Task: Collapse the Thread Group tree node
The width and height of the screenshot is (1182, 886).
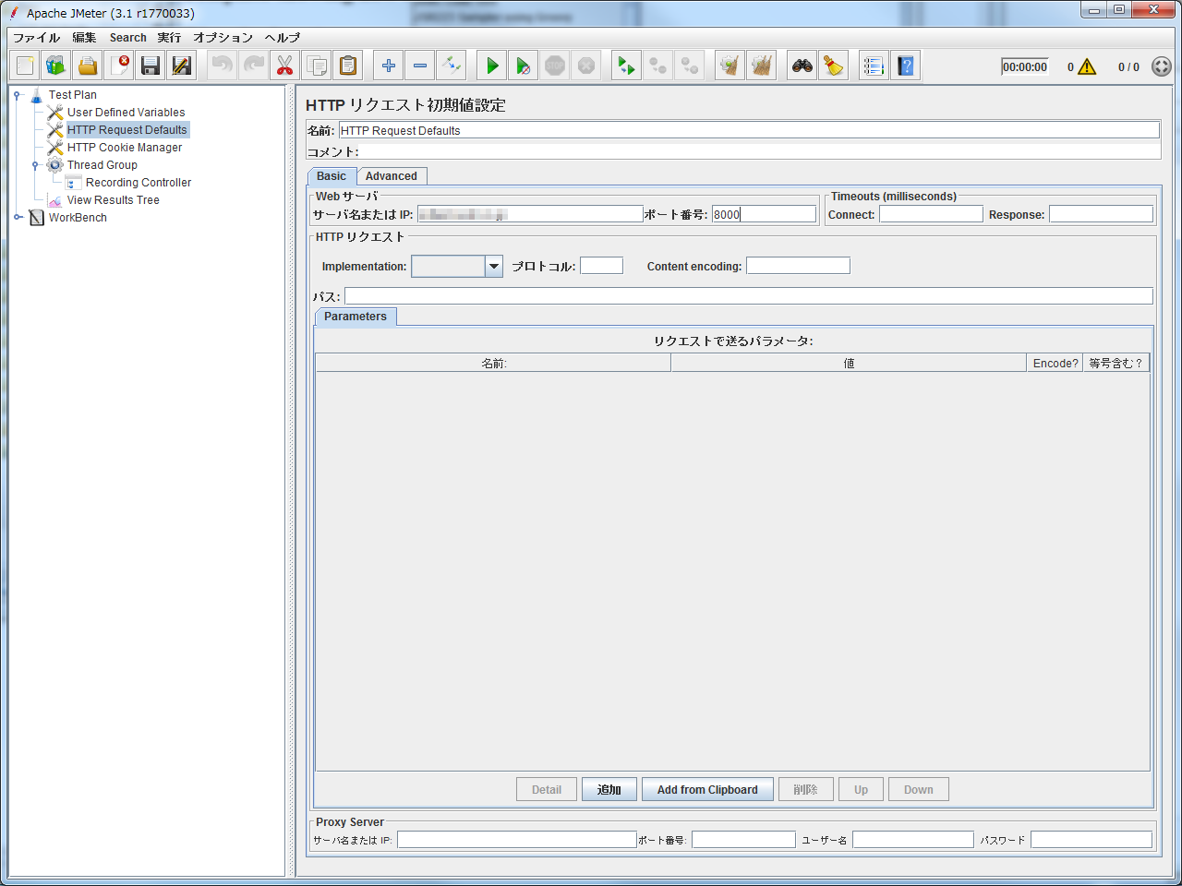Action: click(35, 165)
